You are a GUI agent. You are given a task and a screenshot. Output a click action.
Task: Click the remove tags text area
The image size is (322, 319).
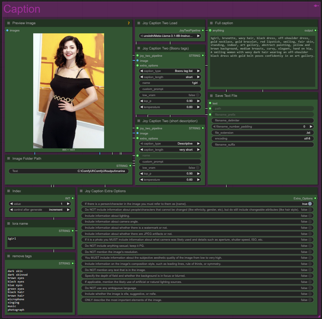coord(40,290)
